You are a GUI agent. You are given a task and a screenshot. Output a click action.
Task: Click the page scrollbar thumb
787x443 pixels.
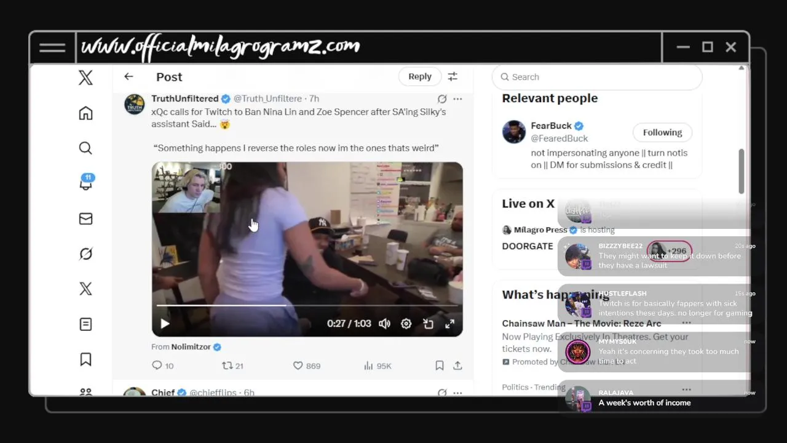[x=742, y=171]
